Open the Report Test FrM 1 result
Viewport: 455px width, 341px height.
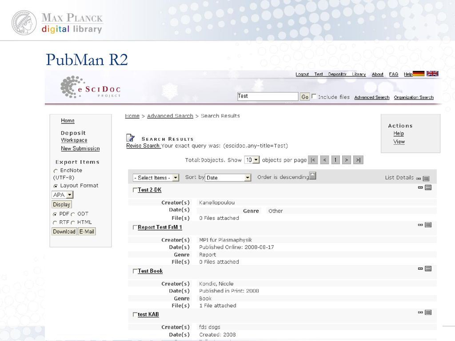[x=160, y=227]
